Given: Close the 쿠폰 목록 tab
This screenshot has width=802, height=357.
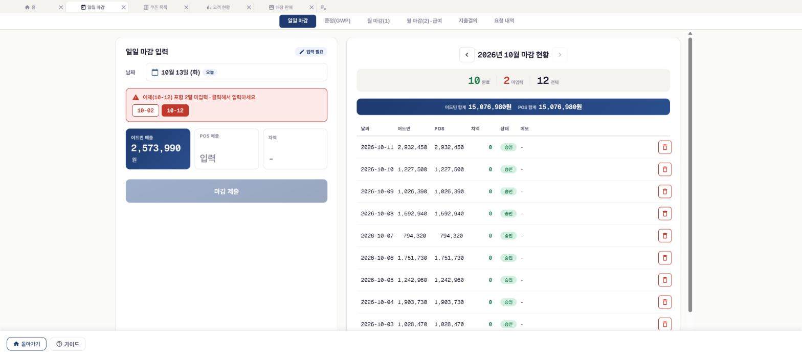Looking at the screenshot, I should pyautogui.click(x=186, y=7).
